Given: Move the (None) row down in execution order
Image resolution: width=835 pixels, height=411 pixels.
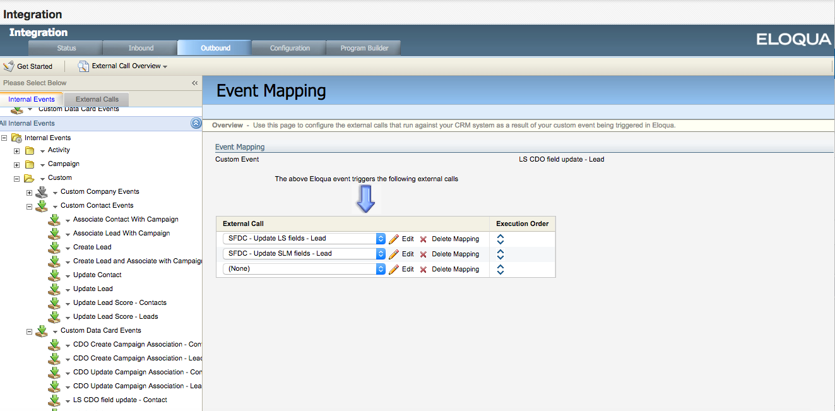Looking at the screenshot, I should pyautogui.click(x=500, y=272).
